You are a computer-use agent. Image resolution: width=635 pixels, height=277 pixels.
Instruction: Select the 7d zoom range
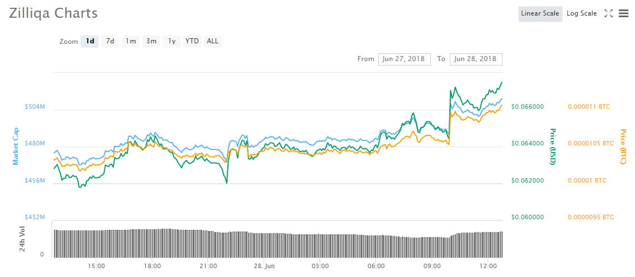pyautogui.click(x=110, y=41)
